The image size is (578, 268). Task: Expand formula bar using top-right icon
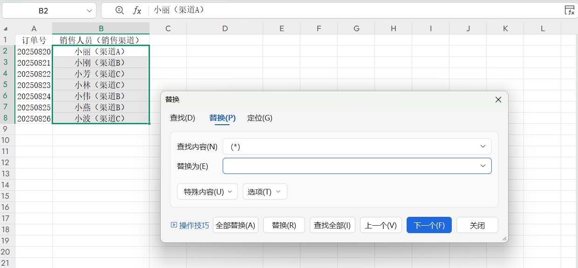coord(569,10)
